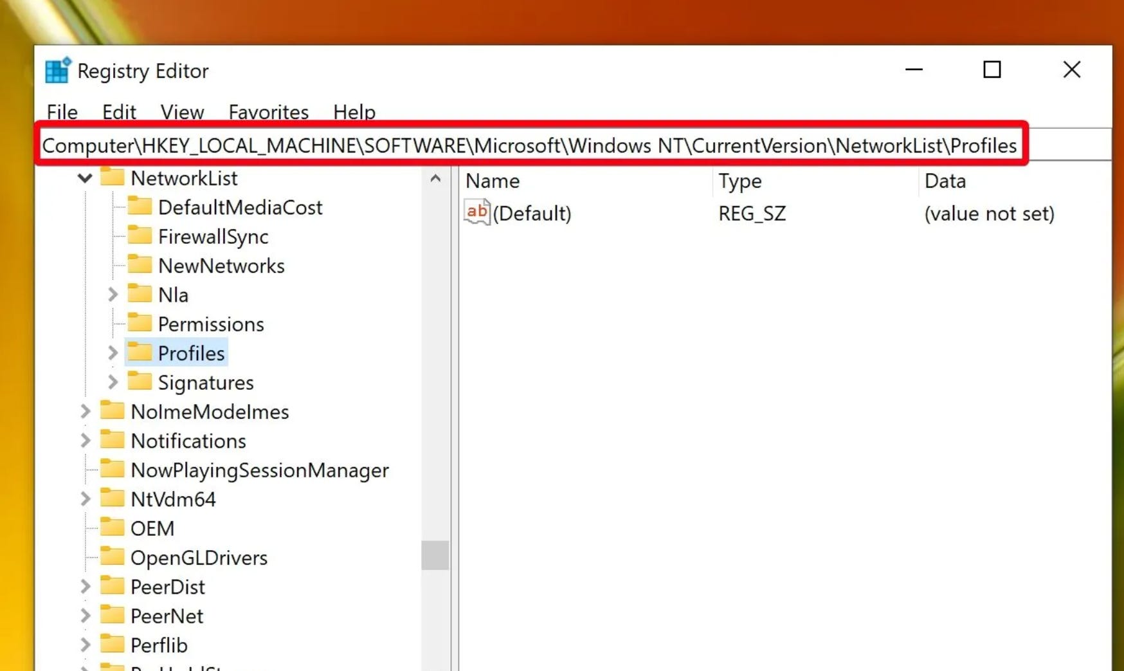This screenshot has height=671, width=1124.
Task: Select the DefaultMediaCost key label
Action: click(240, 207)
